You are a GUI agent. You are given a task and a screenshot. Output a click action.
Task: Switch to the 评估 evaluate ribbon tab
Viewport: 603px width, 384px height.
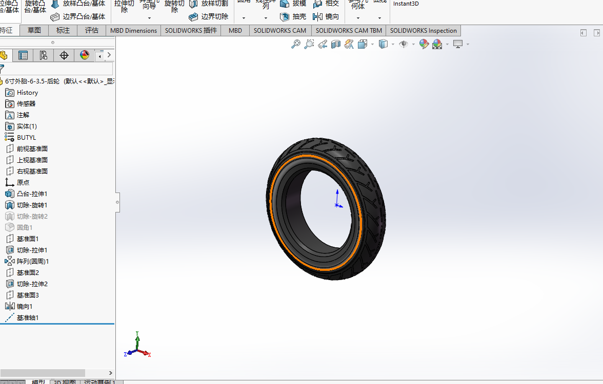tap(91, 30)
